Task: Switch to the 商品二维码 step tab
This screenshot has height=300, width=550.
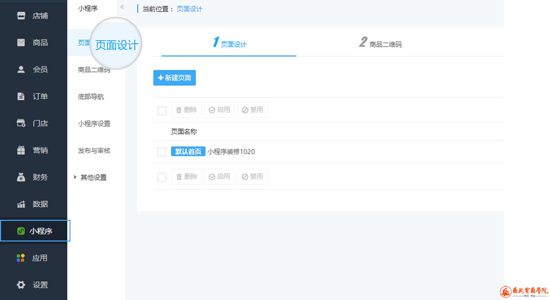Action: 381,43
